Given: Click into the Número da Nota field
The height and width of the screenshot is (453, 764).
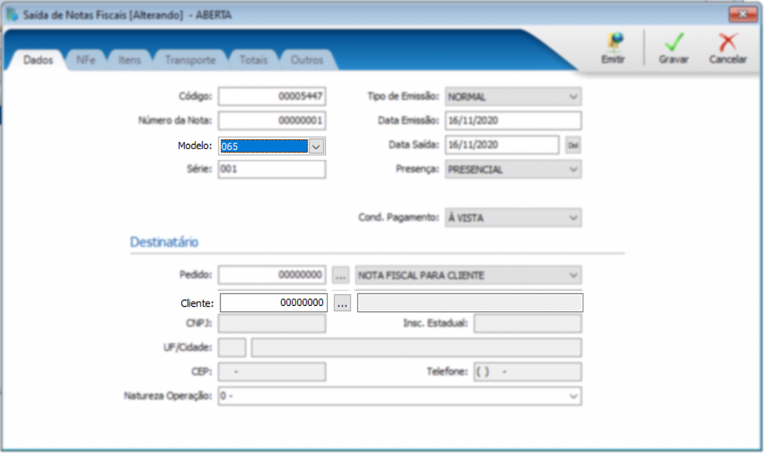Looking at the screenshot, I should tap(272, 121).
